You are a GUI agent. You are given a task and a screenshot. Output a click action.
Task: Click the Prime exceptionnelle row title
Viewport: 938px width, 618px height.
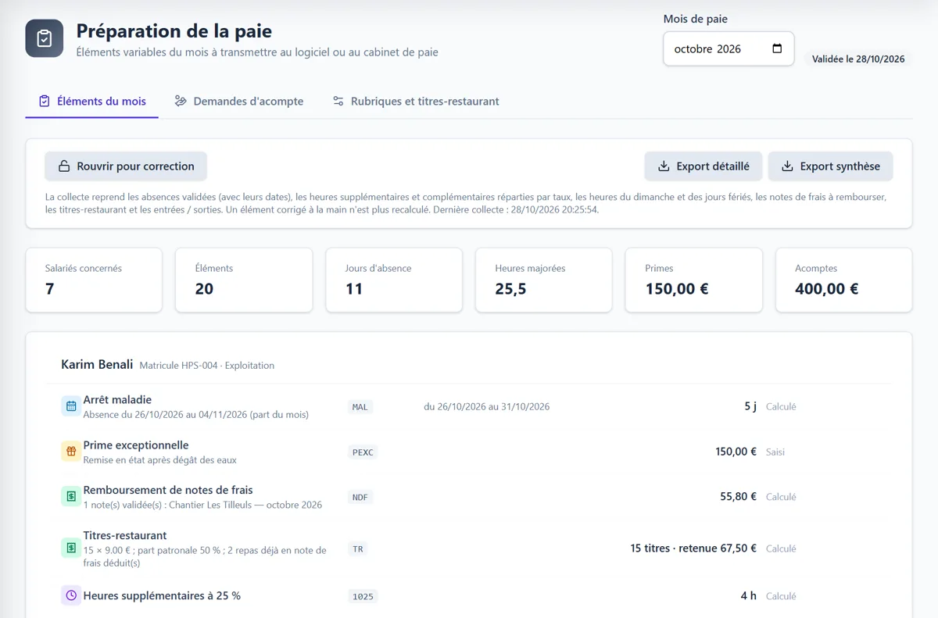(x=136, y=445)
